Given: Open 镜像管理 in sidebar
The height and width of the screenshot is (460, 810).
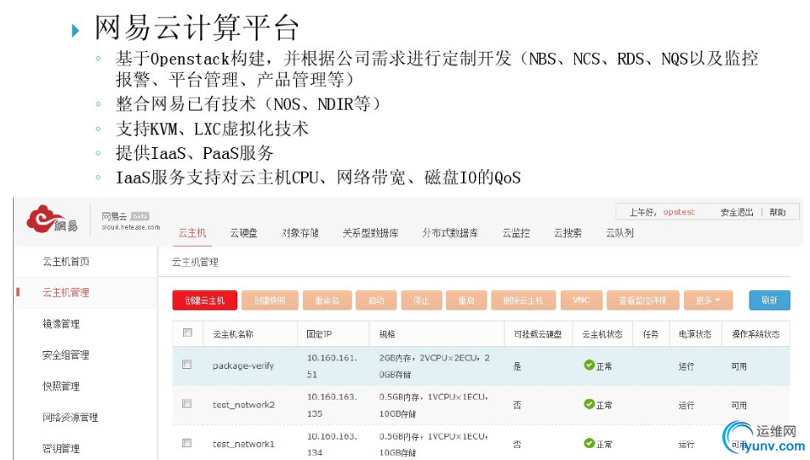Looking at the screenshot, I should pos(61,324).
